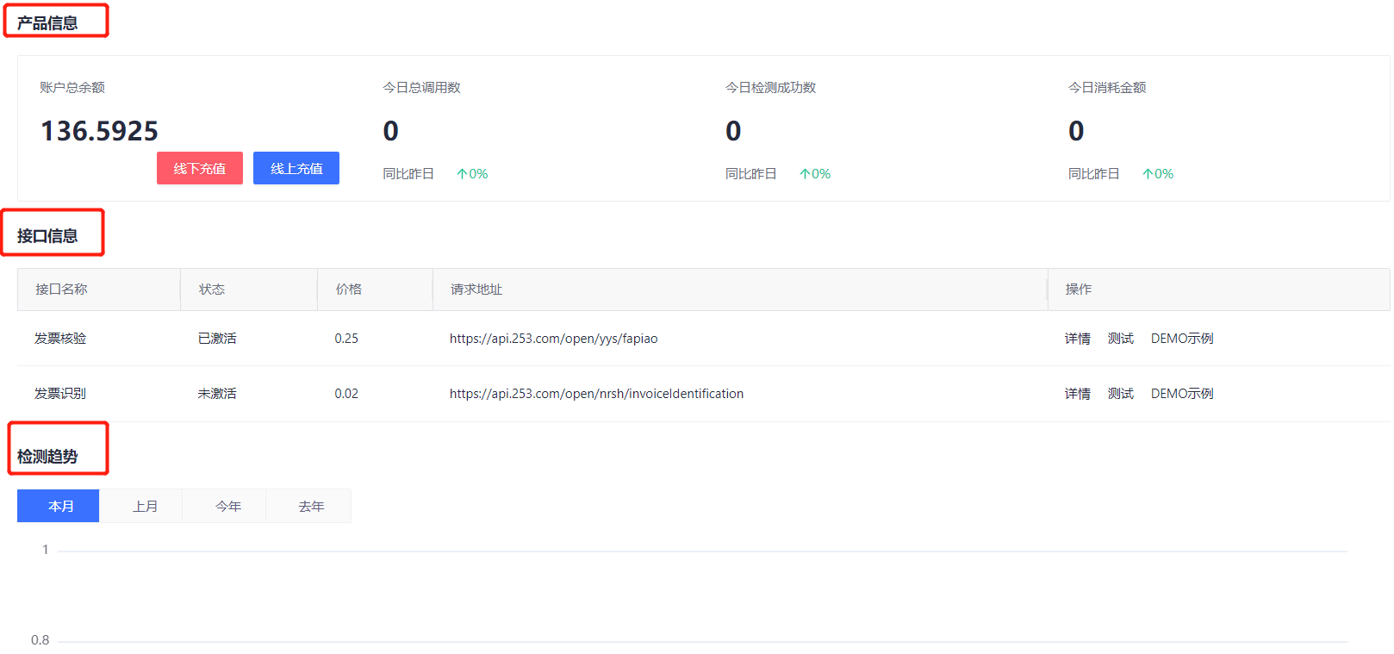
Task: Click the 线上充值 online recharge button
Action: [296, 168]
